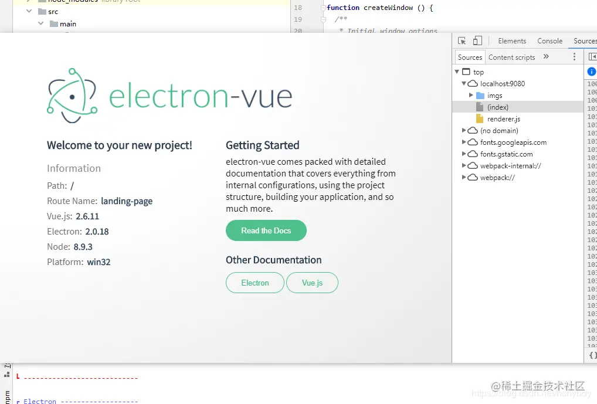Open the Vue.js documentation button
This screenshot has width=597, height=404.
point(312,283)
